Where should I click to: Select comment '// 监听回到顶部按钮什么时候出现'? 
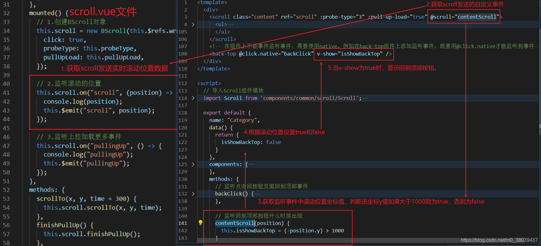[x=259, y=216]
